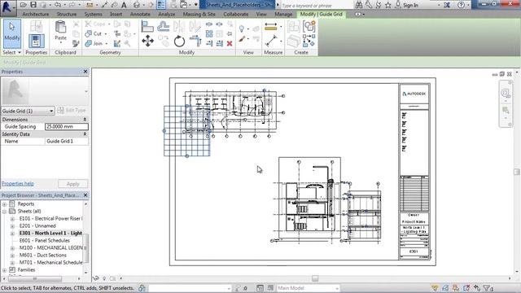Collapse the Sheets (all) node
The image size is (521, 293).
tap(4, 212)
